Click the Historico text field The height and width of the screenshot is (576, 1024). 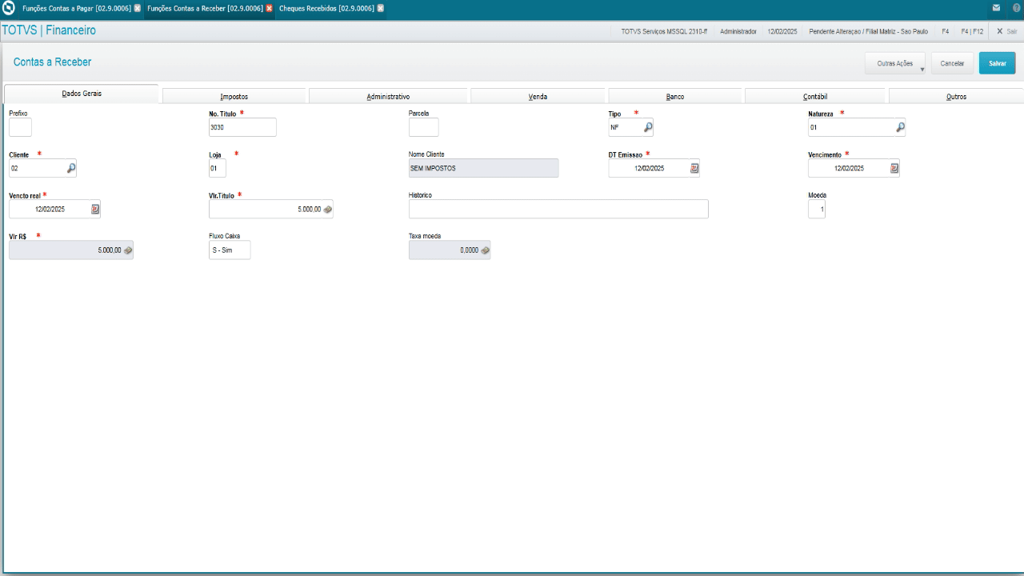pos(558,209)
